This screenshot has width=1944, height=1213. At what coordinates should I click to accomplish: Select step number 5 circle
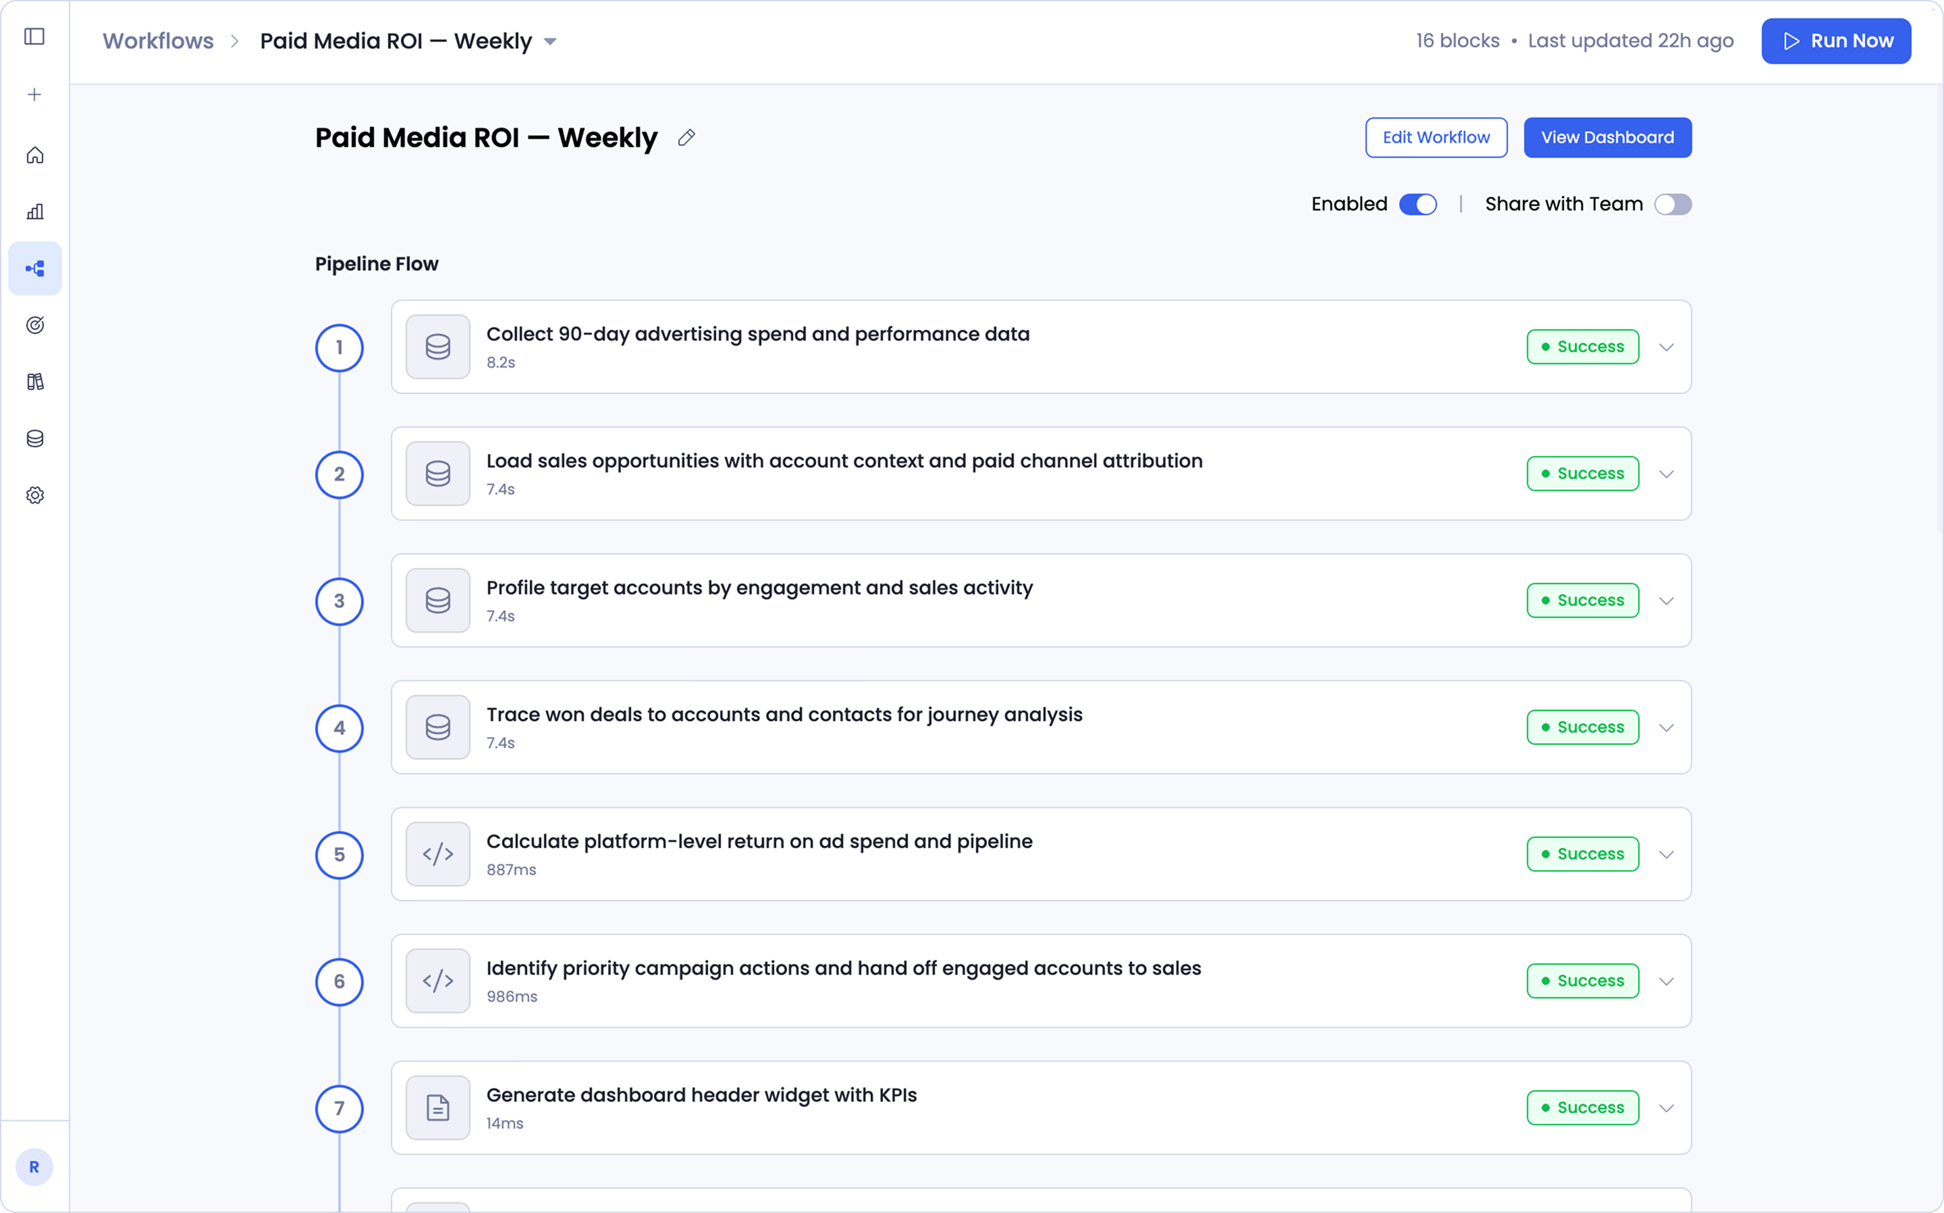click(x=340, y=854)
